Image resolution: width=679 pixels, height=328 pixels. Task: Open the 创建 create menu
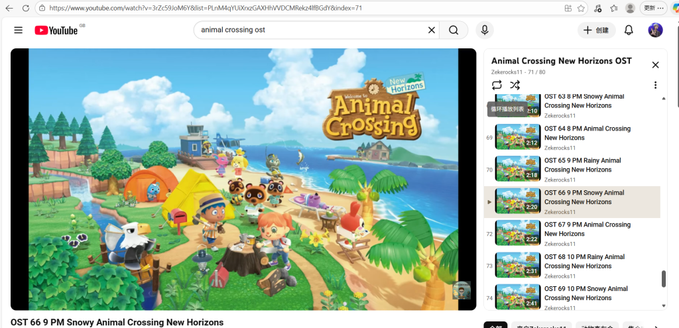click(x=596, y=30)
